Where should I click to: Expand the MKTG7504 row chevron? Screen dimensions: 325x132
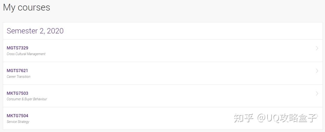(317, 116)
